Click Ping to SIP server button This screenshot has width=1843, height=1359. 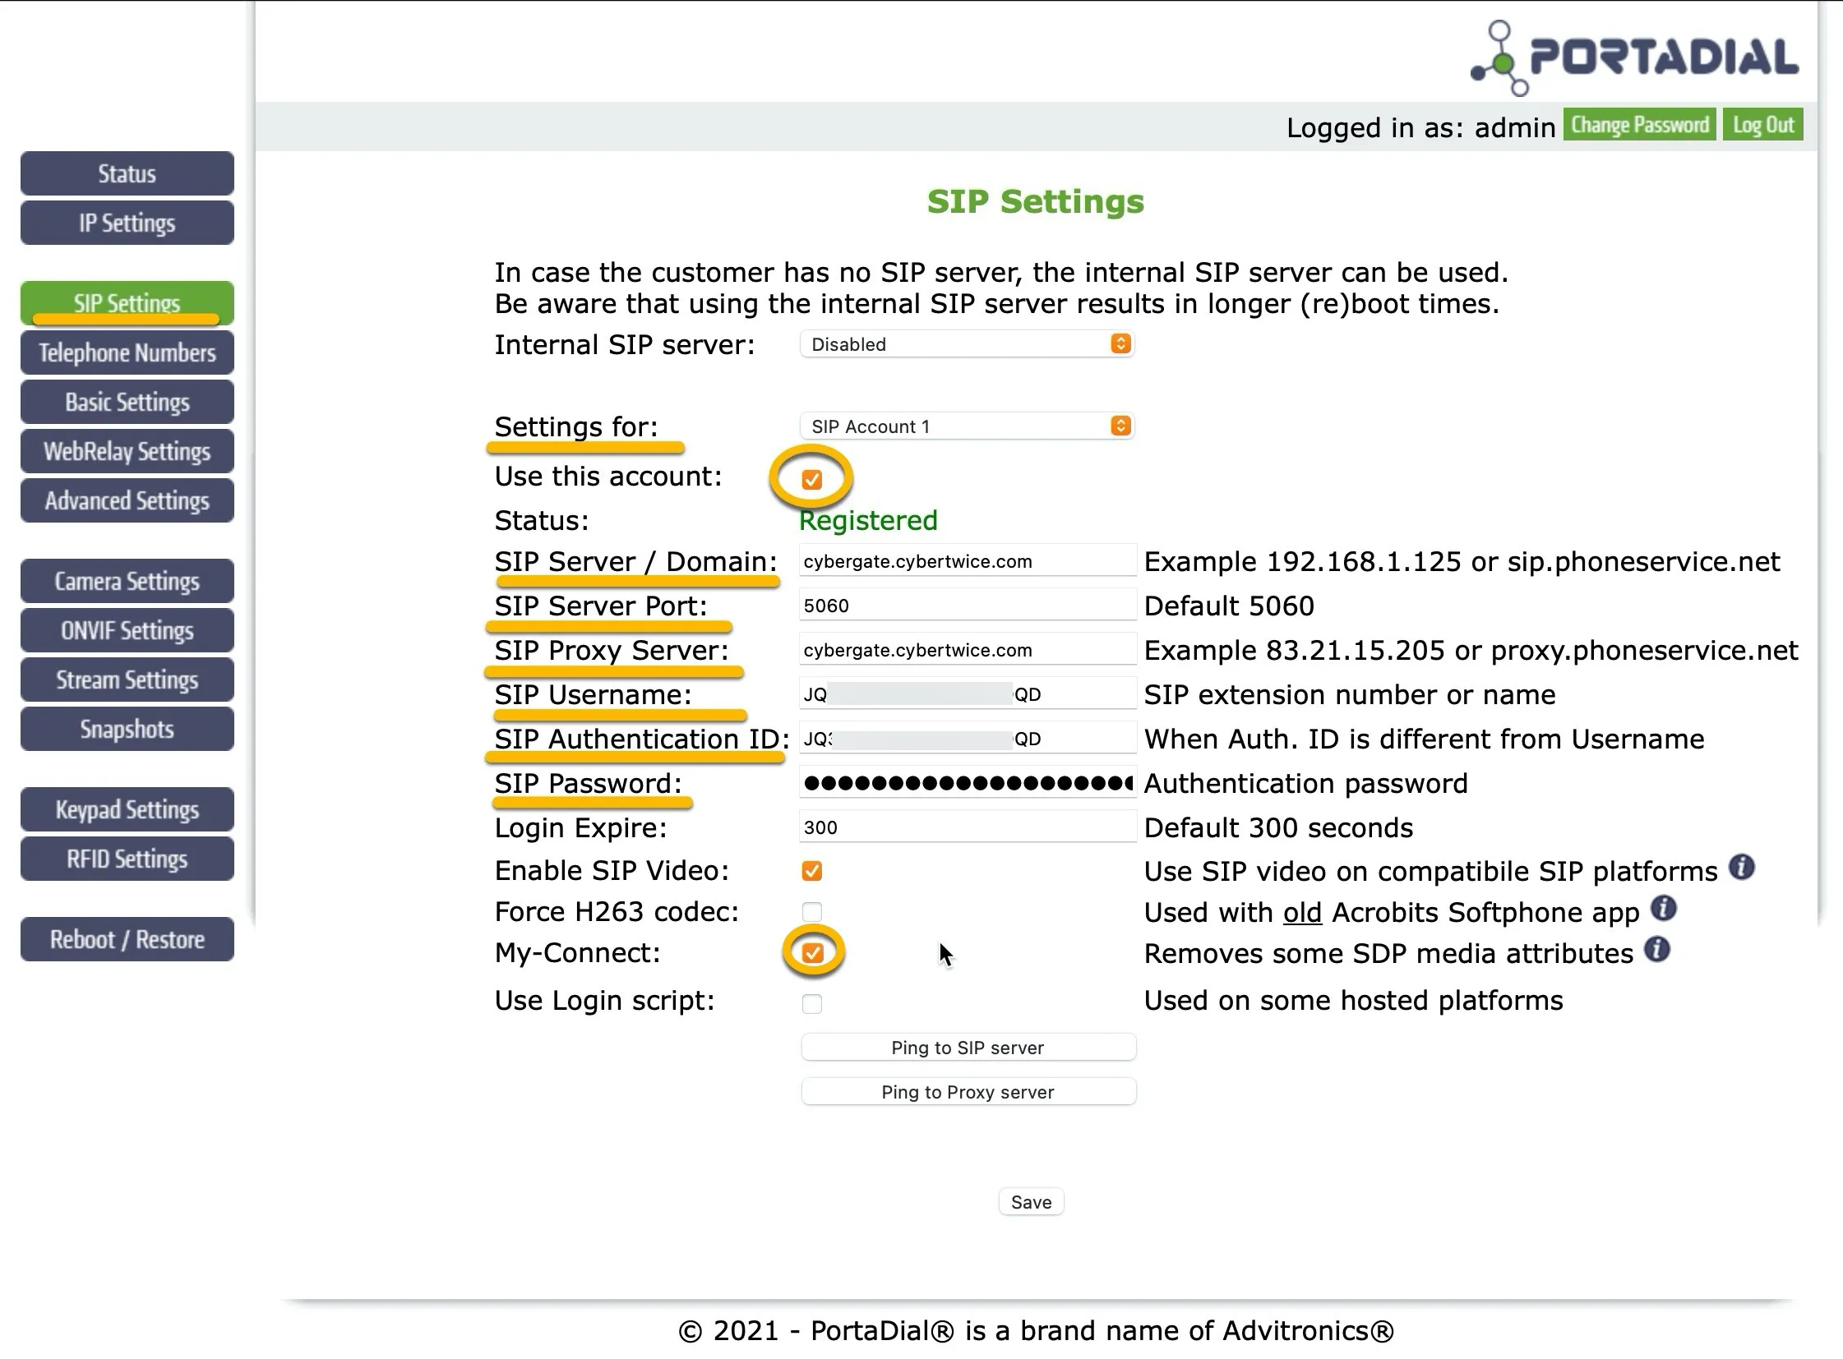click(969, 1048)
